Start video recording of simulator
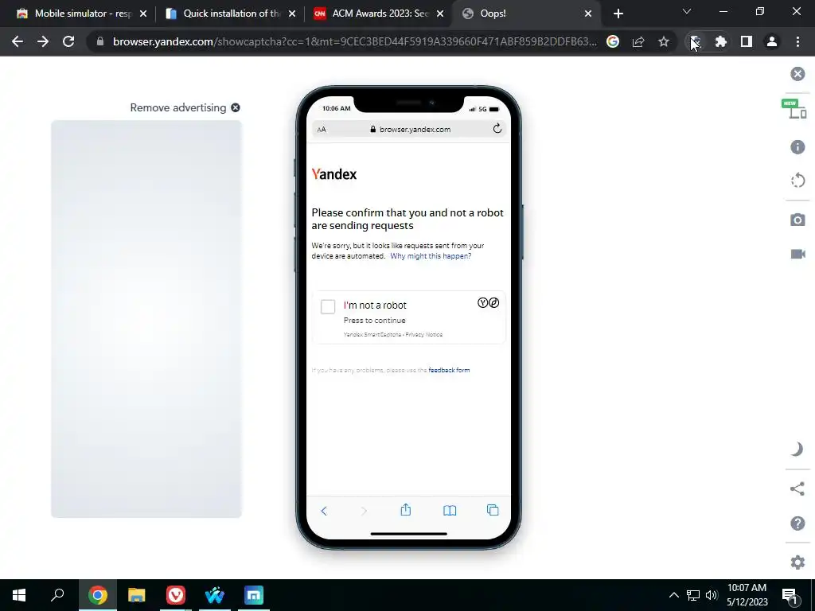This screenshot has height=611, width=815. coord(797,254)
